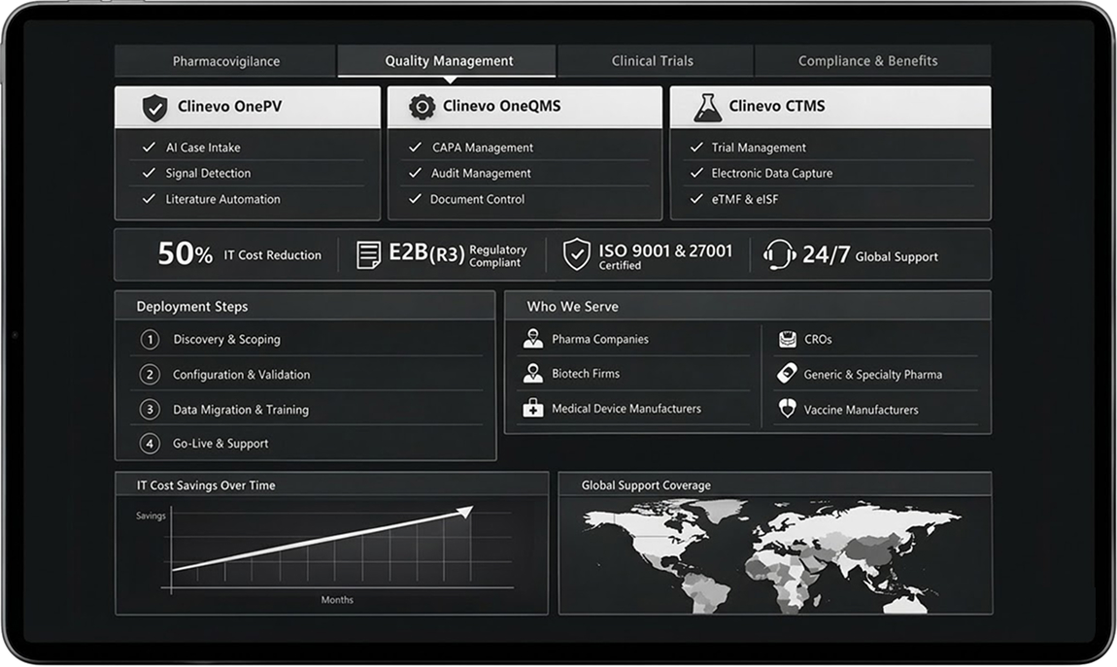This screenshot has height=667, width=1117.
Task: Click the Electronic Data Capture checkmark
Action: [696, 172]
